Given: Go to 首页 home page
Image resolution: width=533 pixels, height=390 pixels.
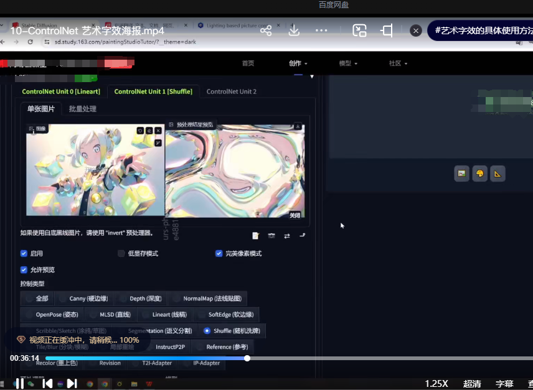Looking at the screenshot, I should click(248, 63).
